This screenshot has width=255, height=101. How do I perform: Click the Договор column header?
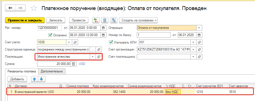(36, 86)
